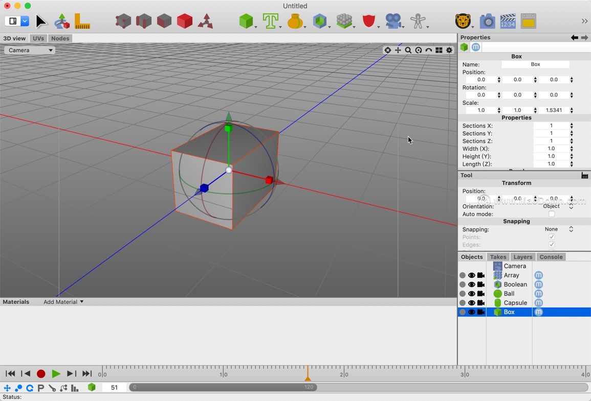Select the movie render clapperboard icon
Screen dimensions: 591x401
(x=508, y=21)
